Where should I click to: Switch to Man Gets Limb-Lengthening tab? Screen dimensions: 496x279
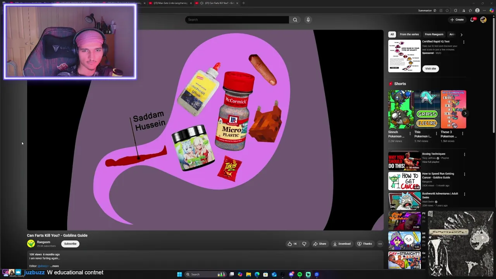(x=170, y=3)
